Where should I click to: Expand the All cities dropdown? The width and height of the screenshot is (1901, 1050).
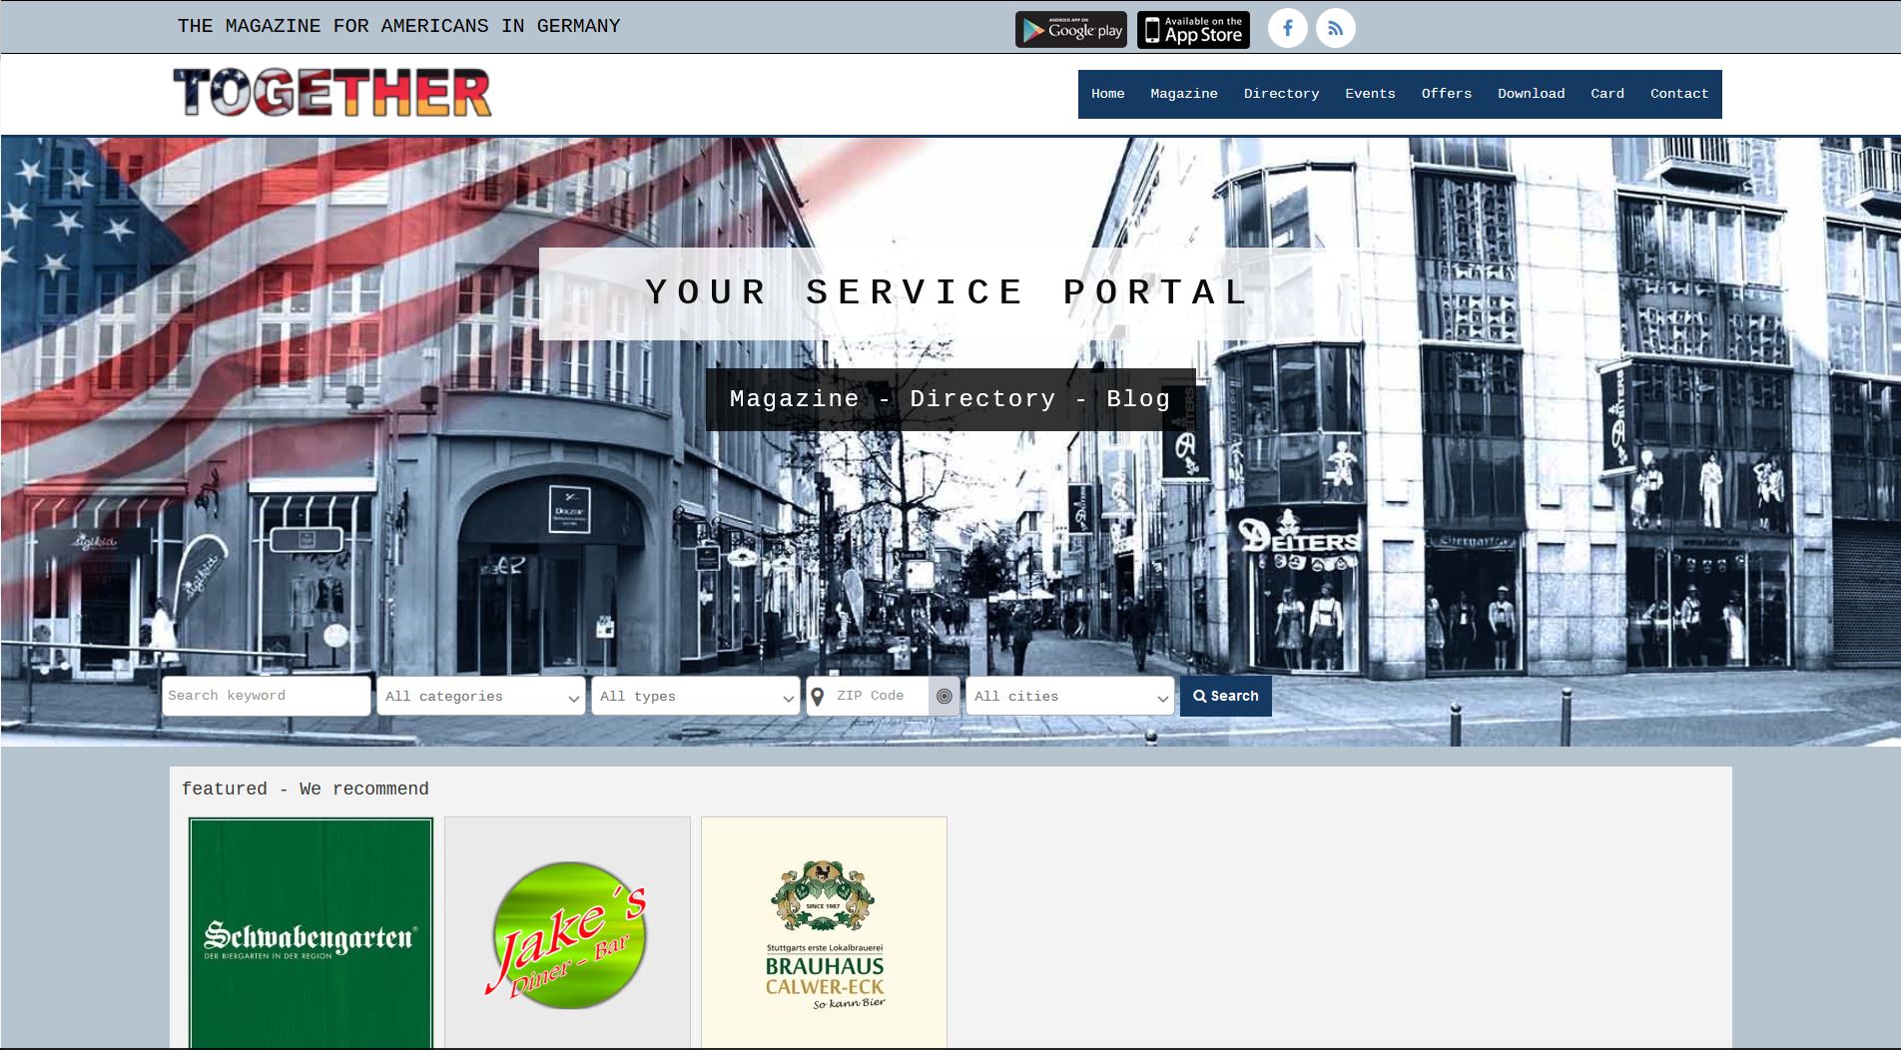click(1069, 696)
